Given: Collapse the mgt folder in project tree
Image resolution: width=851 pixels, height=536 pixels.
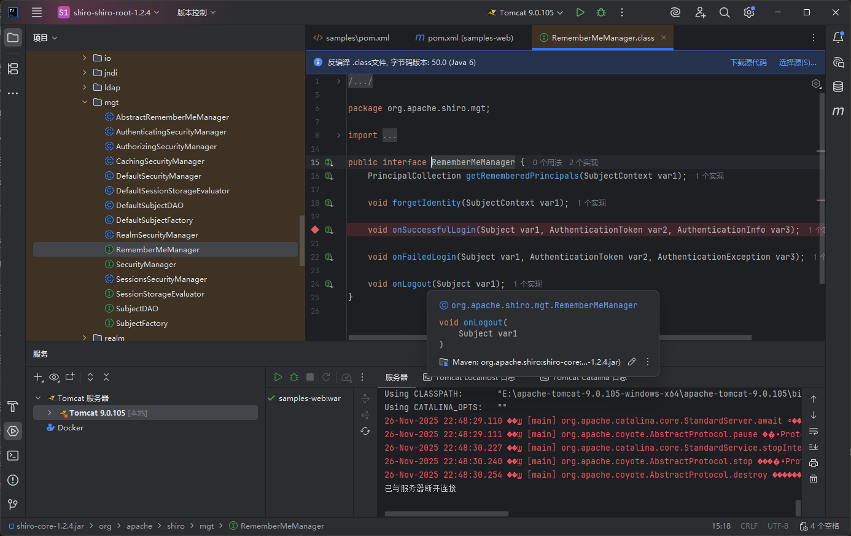Looking at the screenshot, I should pyautogui.click(x=85, y=102).
